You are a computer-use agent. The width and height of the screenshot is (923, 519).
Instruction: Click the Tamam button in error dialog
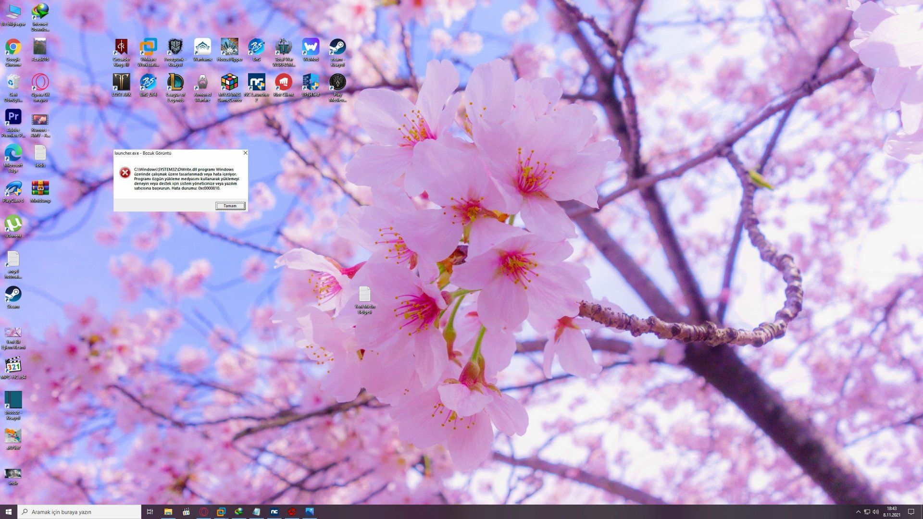tap(230, 206)
